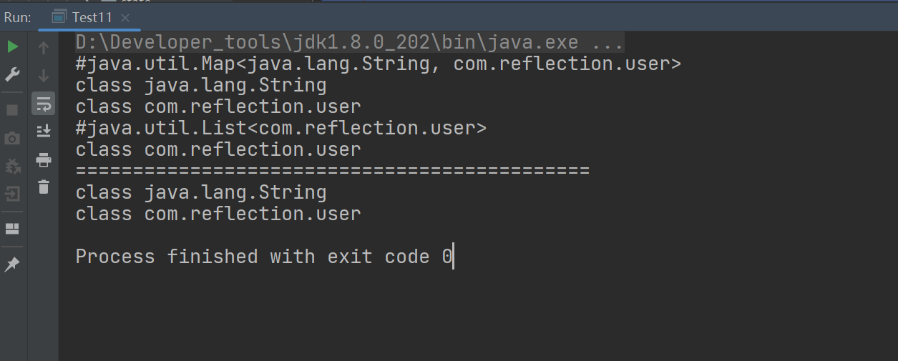Clear all console output with trash icon

point(44,187)
